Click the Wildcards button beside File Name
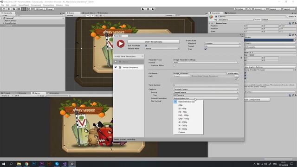Image resolution: width=297 pixels, height=167 pixels. [233, 73]
